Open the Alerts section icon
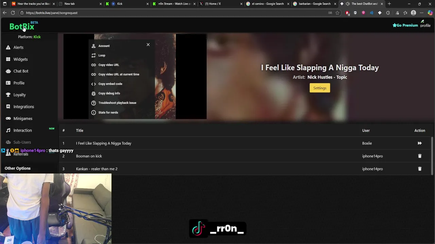Image resolution: width=435 pixels, height=244 pixels. (x=8, y=47)
